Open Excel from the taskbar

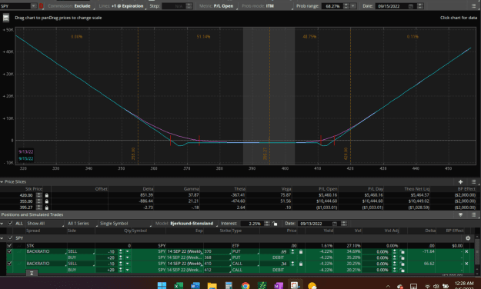click(179, 285)
